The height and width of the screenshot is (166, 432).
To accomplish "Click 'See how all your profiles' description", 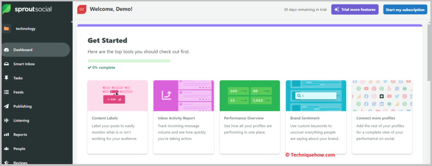I will pos(248,129).
